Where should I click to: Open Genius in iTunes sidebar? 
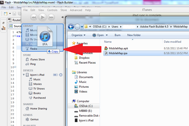(34, 119)
